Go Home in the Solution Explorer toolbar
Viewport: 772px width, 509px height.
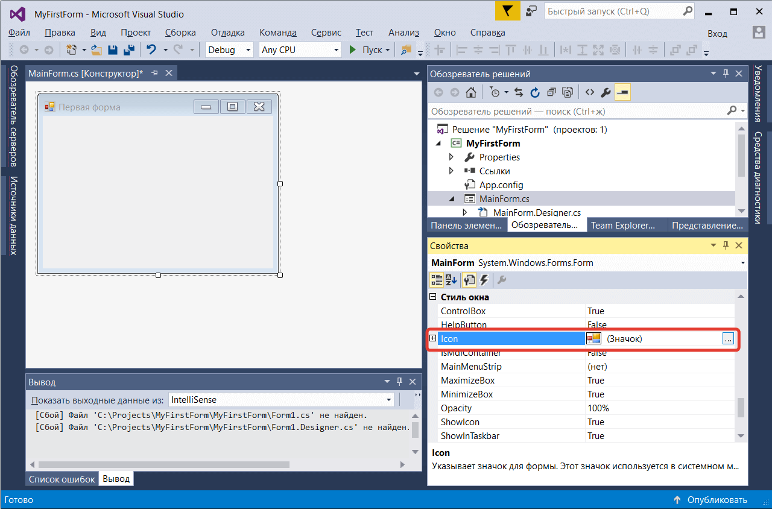click(471, 92)
